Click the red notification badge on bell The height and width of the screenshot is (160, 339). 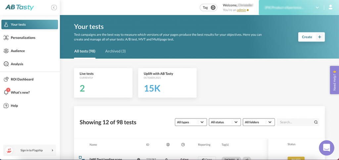pyautogui.click(x=8, y=90)
